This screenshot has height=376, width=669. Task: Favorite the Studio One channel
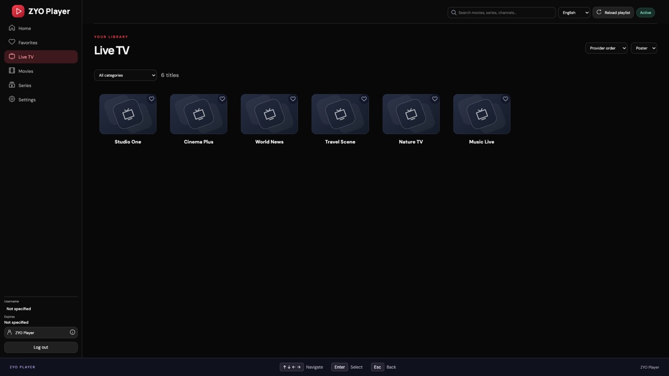tap(152, 99)
